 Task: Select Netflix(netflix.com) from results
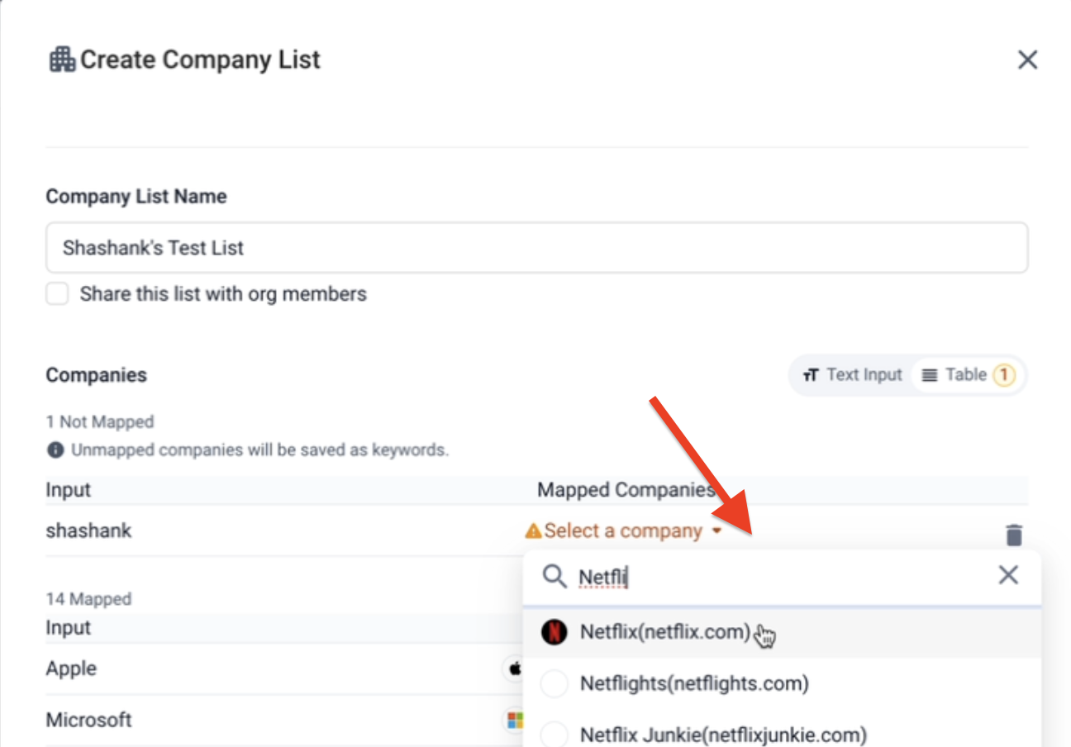tap(664, 633)
